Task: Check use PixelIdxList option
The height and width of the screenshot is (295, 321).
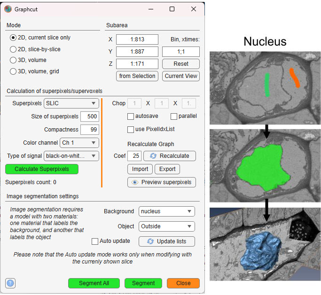Action: (131, 130)
